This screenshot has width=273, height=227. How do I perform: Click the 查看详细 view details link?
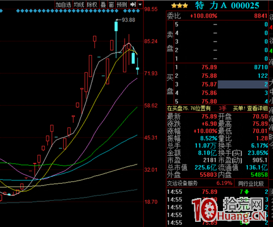click(257, 109)
